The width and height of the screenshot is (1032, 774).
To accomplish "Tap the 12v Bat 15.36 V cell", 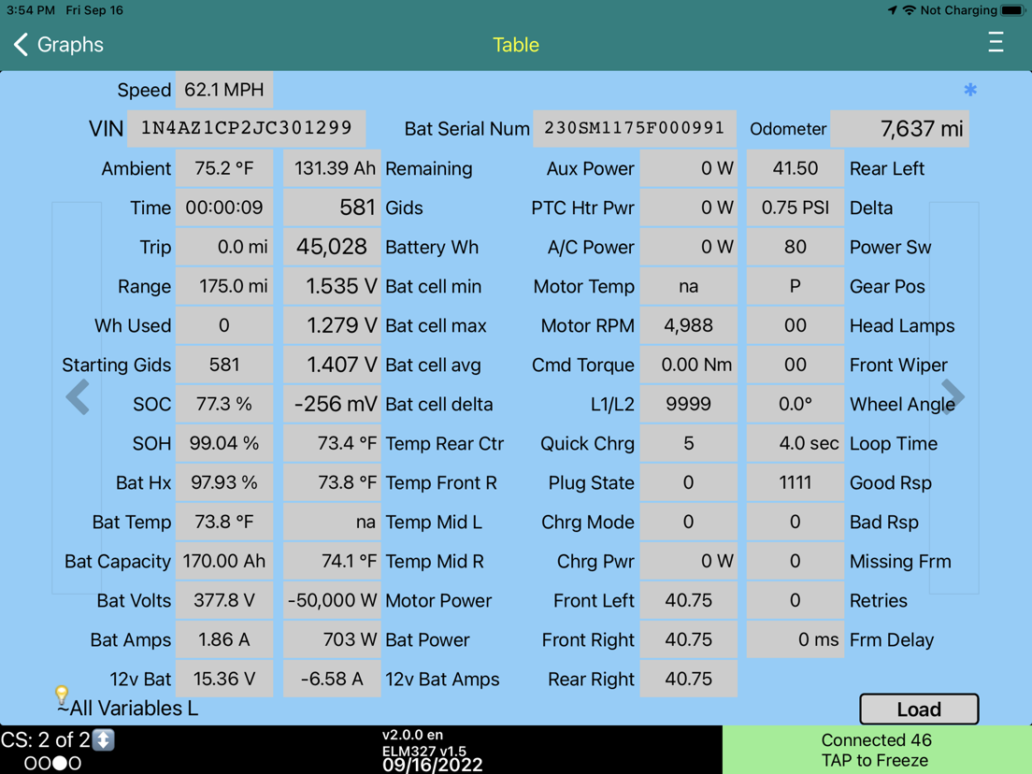I will pyautogui.click(x=224, y=679).
